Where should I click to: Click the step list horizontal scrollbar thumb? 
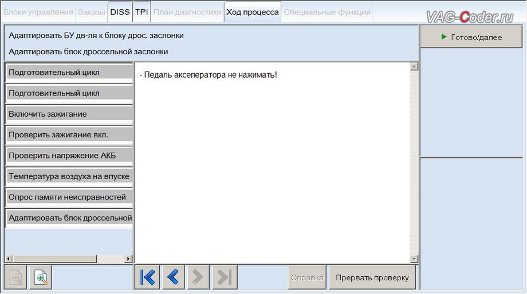click(x=54, y=259)
